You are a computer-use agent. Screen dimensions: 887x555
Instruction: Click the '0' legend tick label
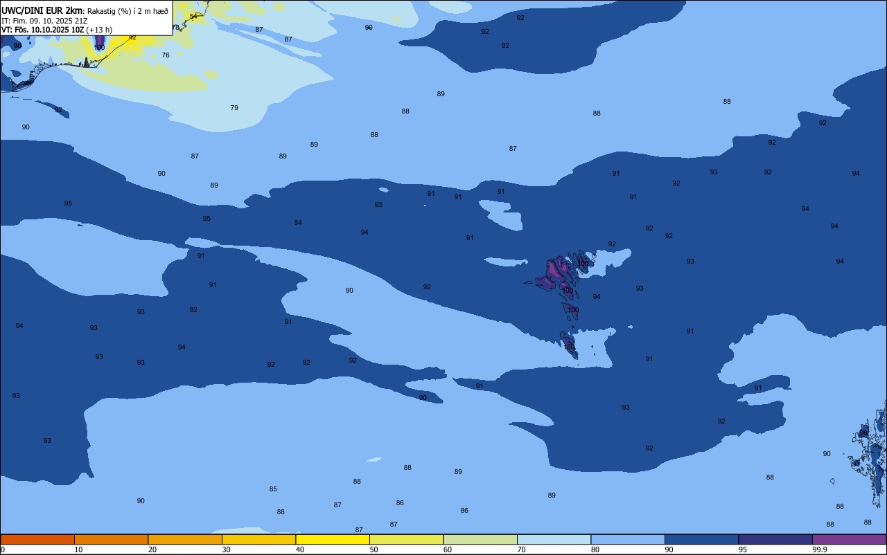3,549
